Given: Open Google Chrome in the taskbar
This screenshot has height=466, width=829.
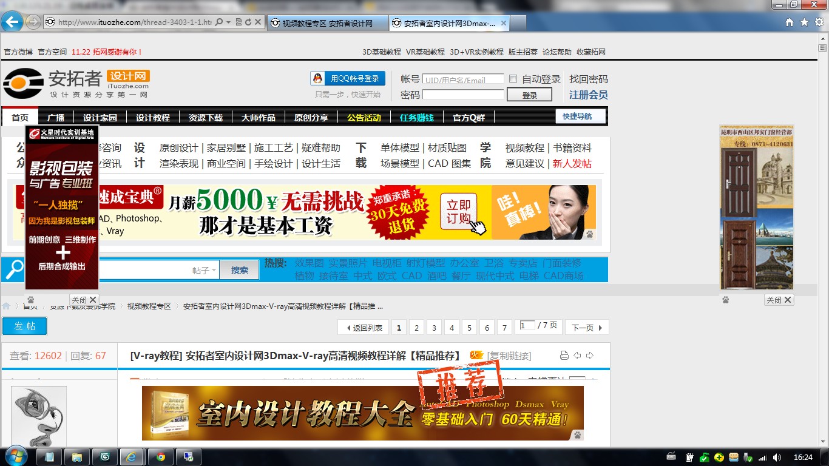Looking at the screenshot, I should click(161, 457).
